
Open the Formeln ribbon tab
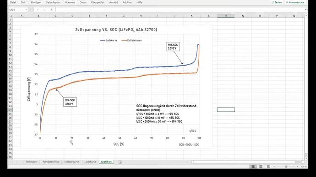pos(70,2)
